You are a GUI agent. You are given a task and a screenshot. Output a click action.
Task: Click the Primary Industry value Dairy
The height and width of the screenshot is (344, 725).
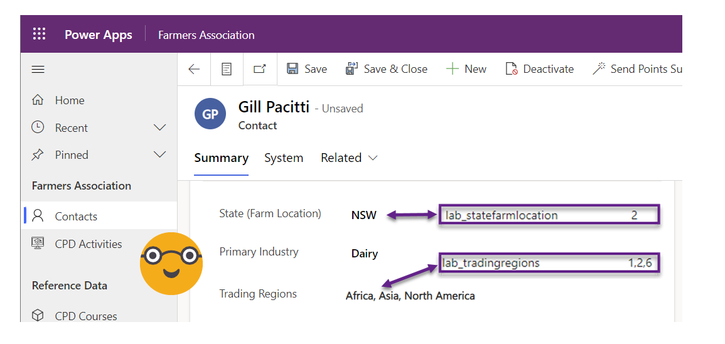tap(365, 254)
